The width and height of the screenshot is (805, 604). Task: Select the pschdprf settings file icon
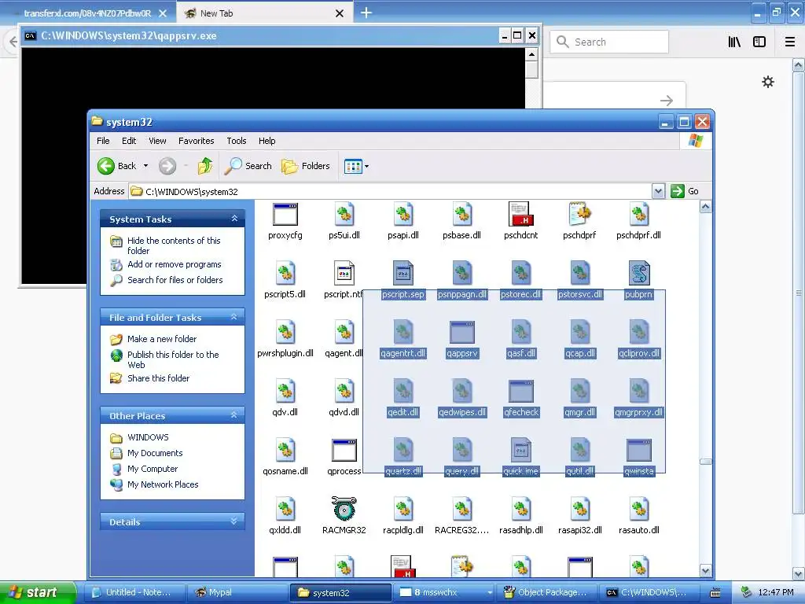(579, 214)
